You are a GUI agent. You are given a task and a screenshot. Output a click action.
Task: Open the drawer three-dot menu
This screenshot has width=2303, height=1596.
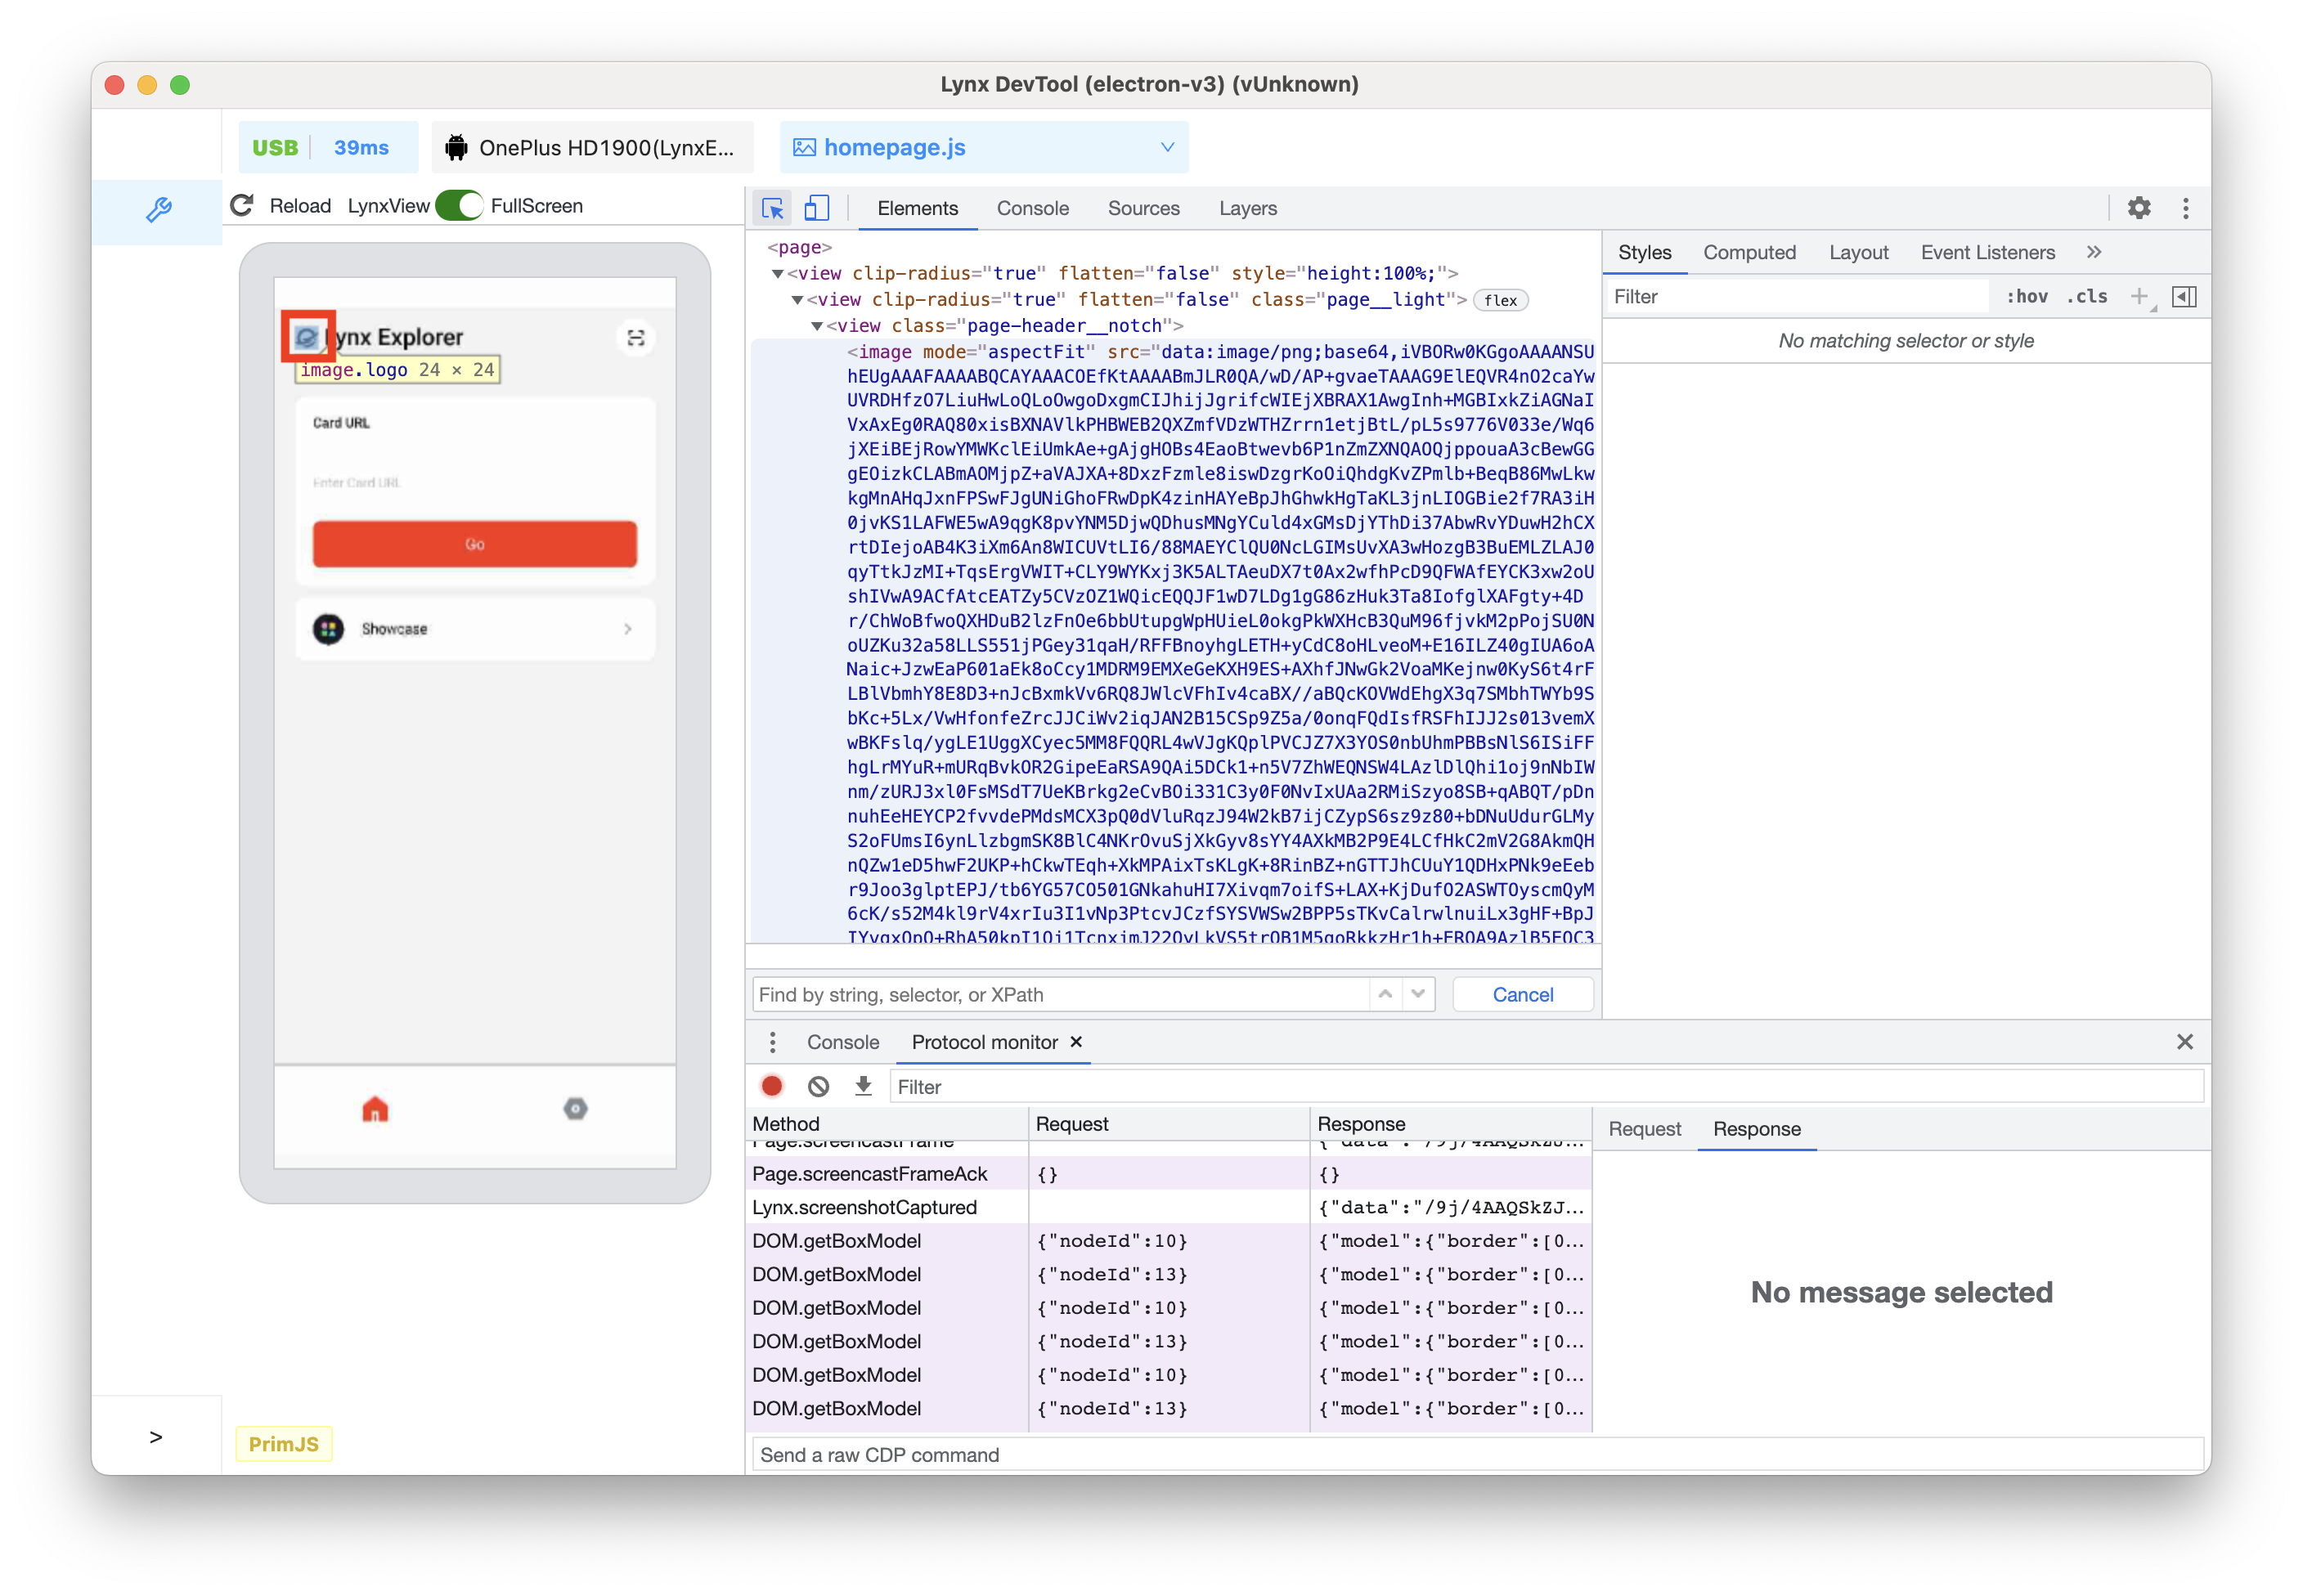point(772,1043)
